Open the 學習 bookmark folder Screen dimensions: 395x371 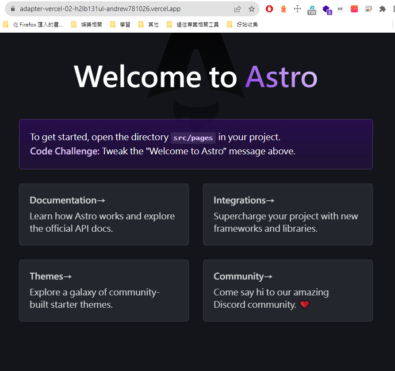120,24
